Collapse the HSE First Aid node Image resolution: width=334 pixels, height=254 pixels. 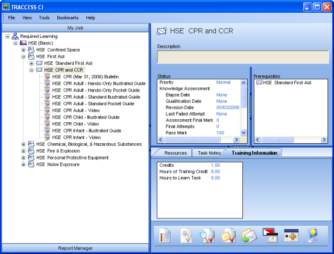pos(24,57)
